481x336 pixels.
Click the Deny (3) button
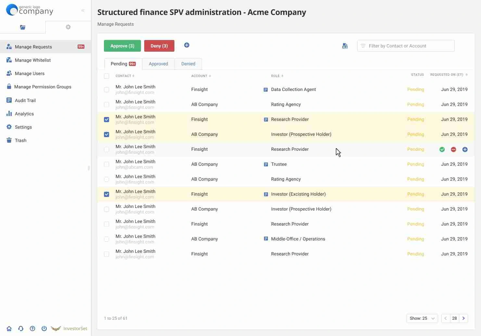[159, 46]
